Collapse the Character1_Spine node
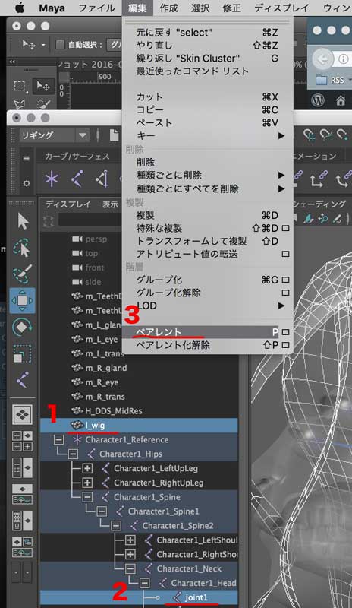This screenshot has width=352, height=608. tap(87, 497)
